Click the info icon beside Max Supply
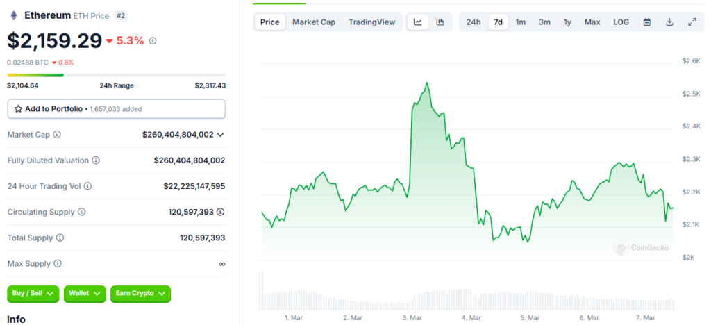This screenshot has height=325, width=711. point(58,263)
